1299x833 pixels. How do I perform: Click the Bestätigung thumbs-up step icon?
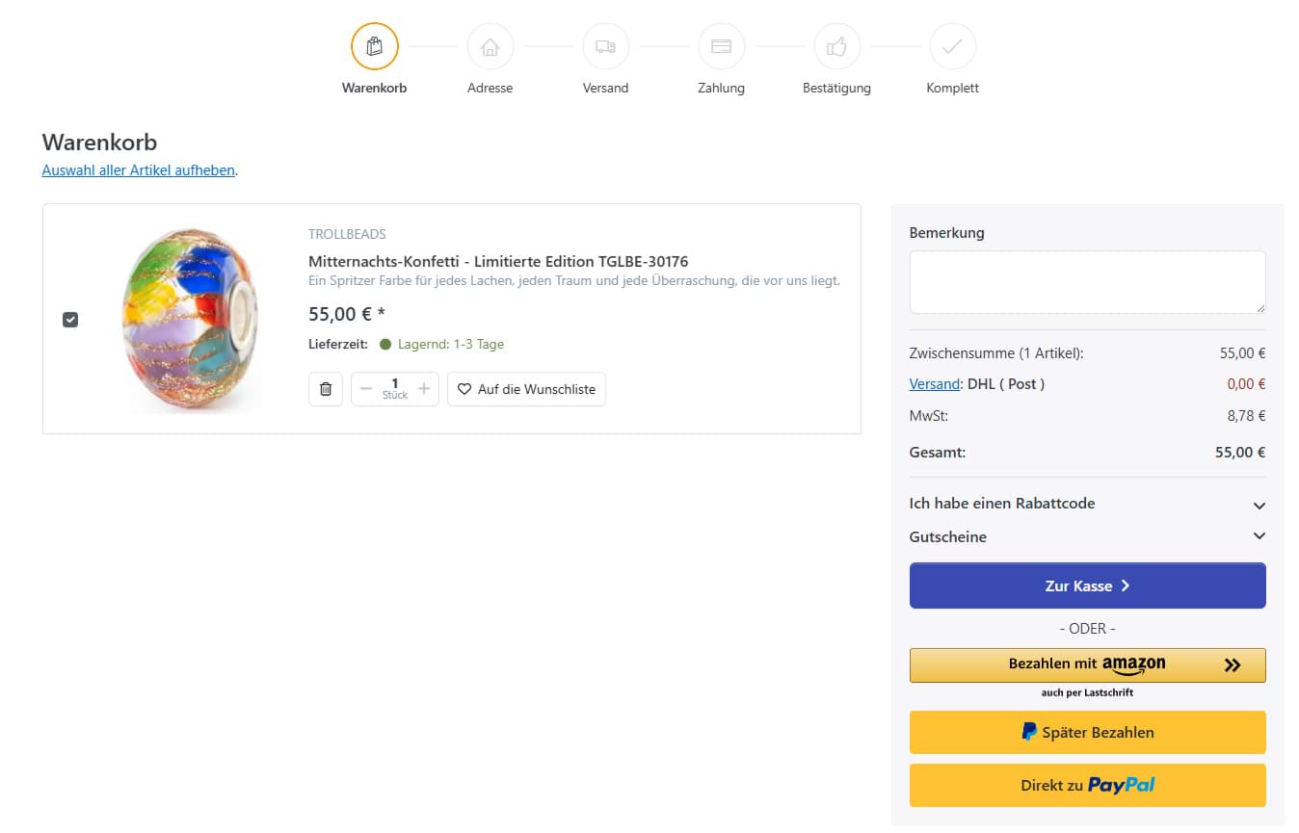836,46
